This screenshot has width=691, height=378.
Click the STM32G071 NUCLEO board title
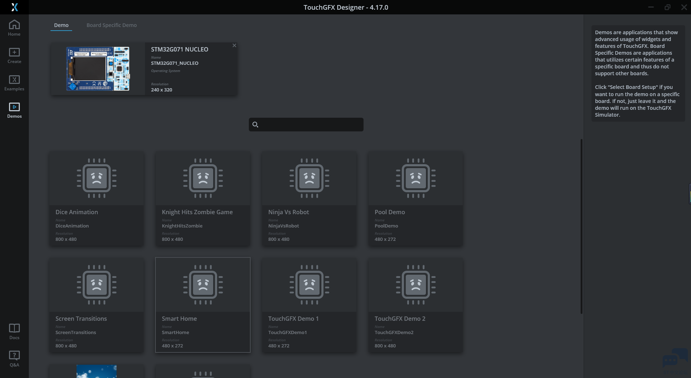tap(180, 49)
